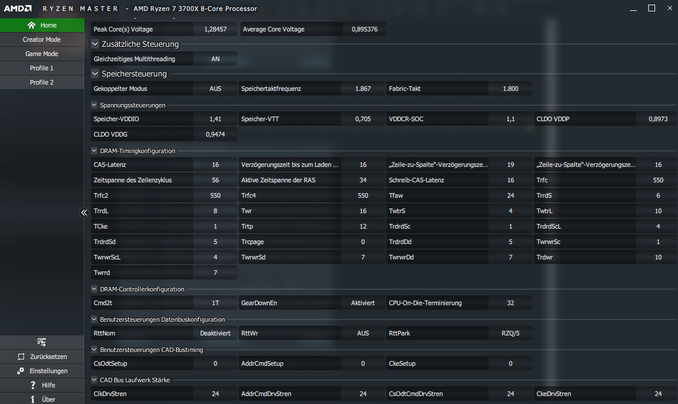Collapse Benutzersteuerungen CAD-Bustiming section

(94, 349)
